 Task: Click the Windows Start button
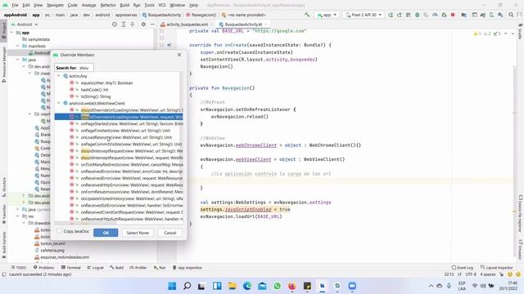[x=172, y=286]
